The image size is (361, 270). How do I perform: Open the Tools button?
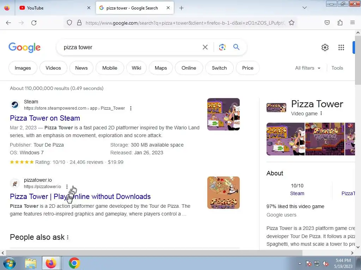click(337, 68)
